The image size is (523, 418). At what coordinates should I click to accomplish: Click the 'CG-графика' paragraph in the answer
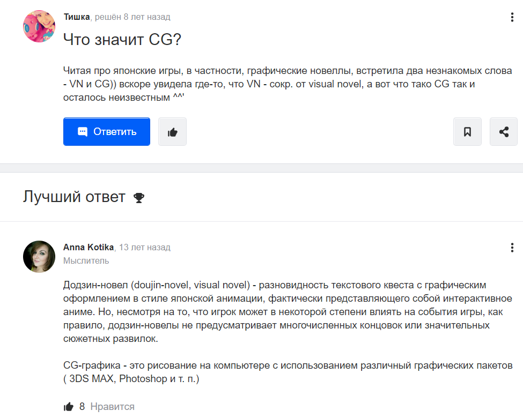click(x=288, y=372)
